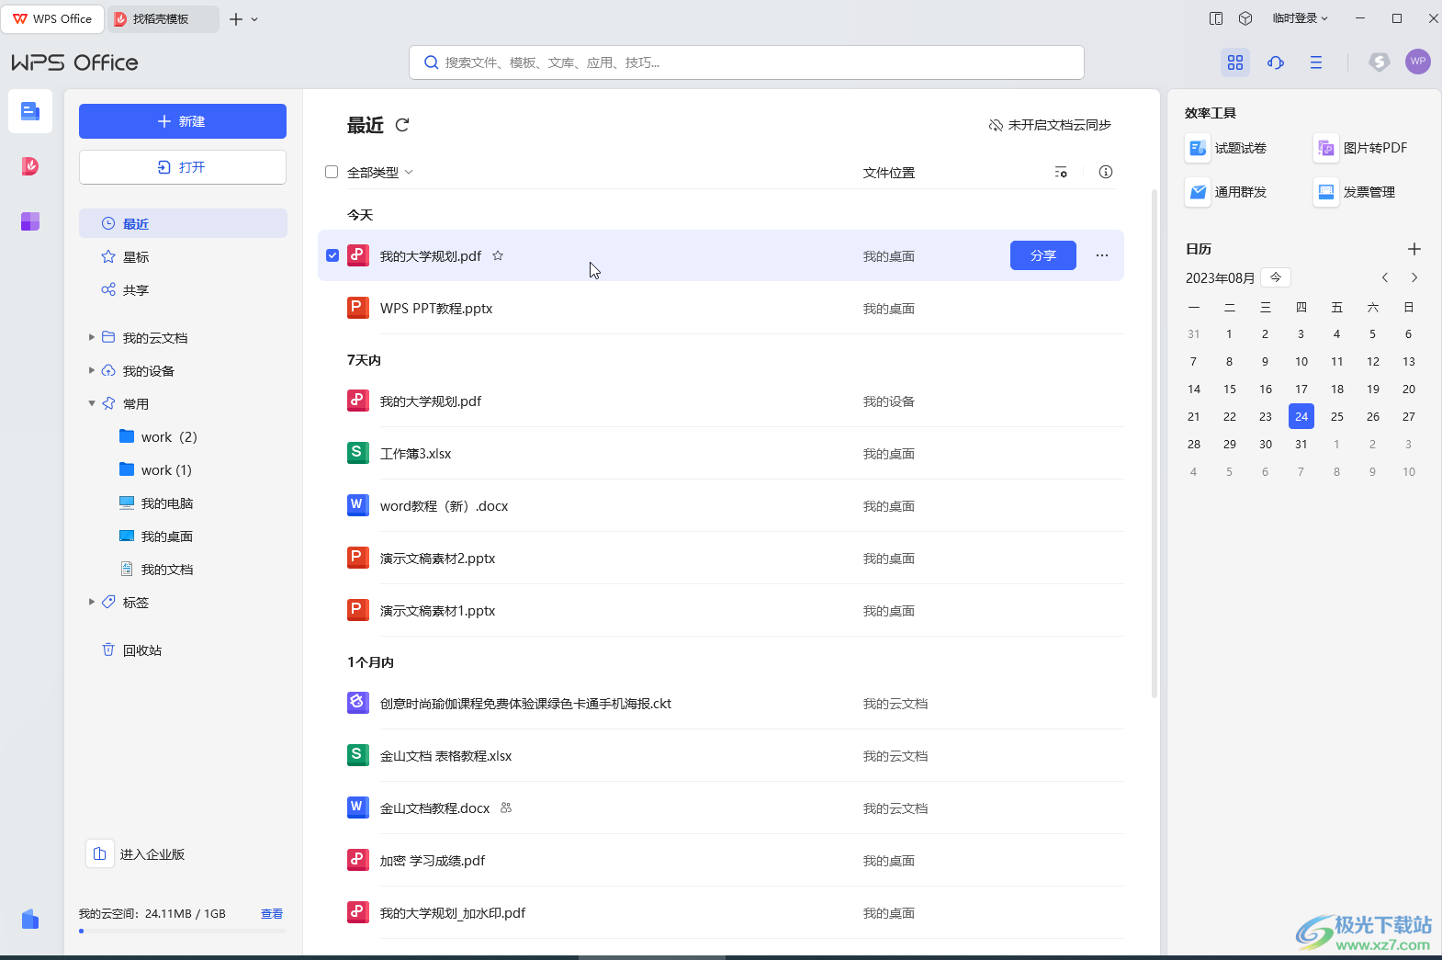Click the 分享 button
Viewport: 1442px width, 960px height.
coord(1043,255)
